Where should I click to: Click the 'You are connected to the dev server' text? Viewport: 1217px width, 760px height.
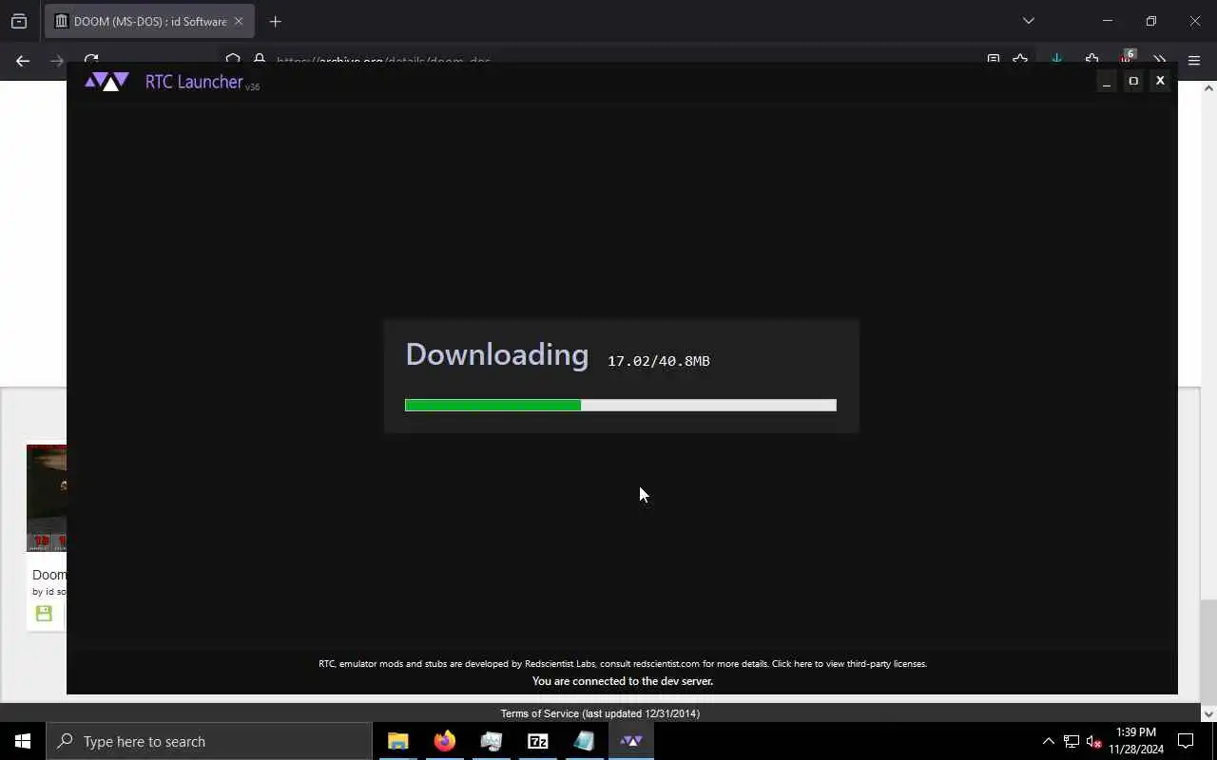pyautogui.click(x=623, y=681)
